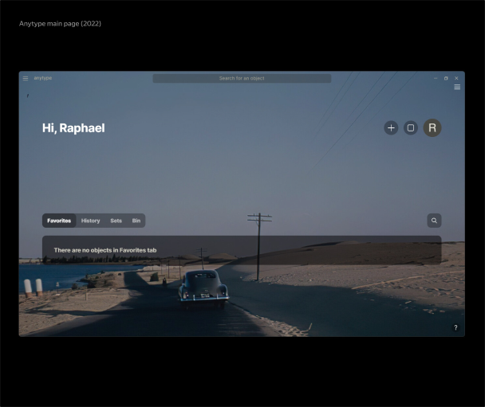
Task: Click the anytype app name in title bar
Action: pyautogui.click(x=43, y=78)
